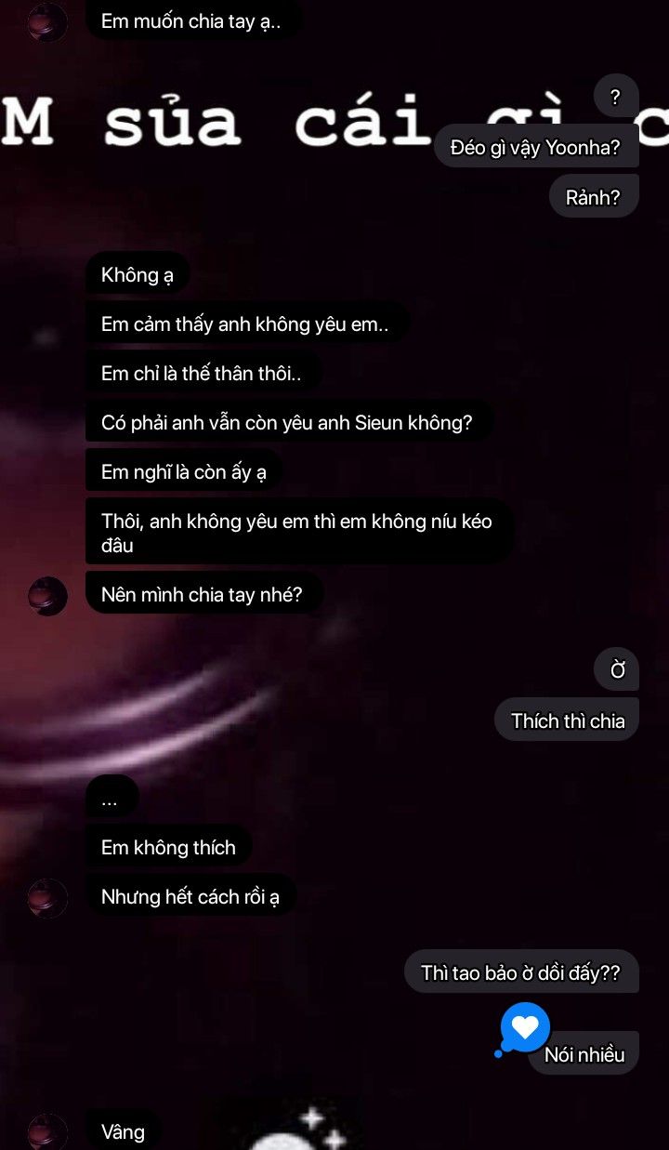Tap the avatar beside the 'Vâng' message
669x1150 pixels.
click(47, 1131)
